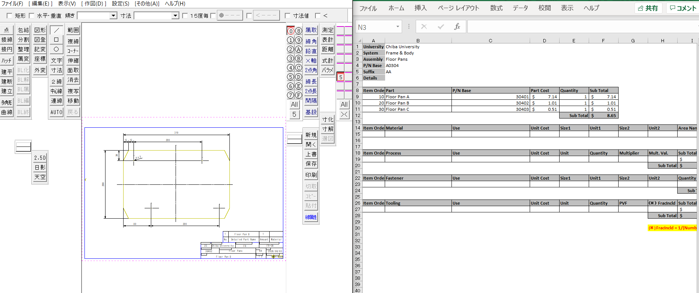The image size is (699, 293).
Task: Select the line (／) drawing tool
Action: click(x=56, y=30)
